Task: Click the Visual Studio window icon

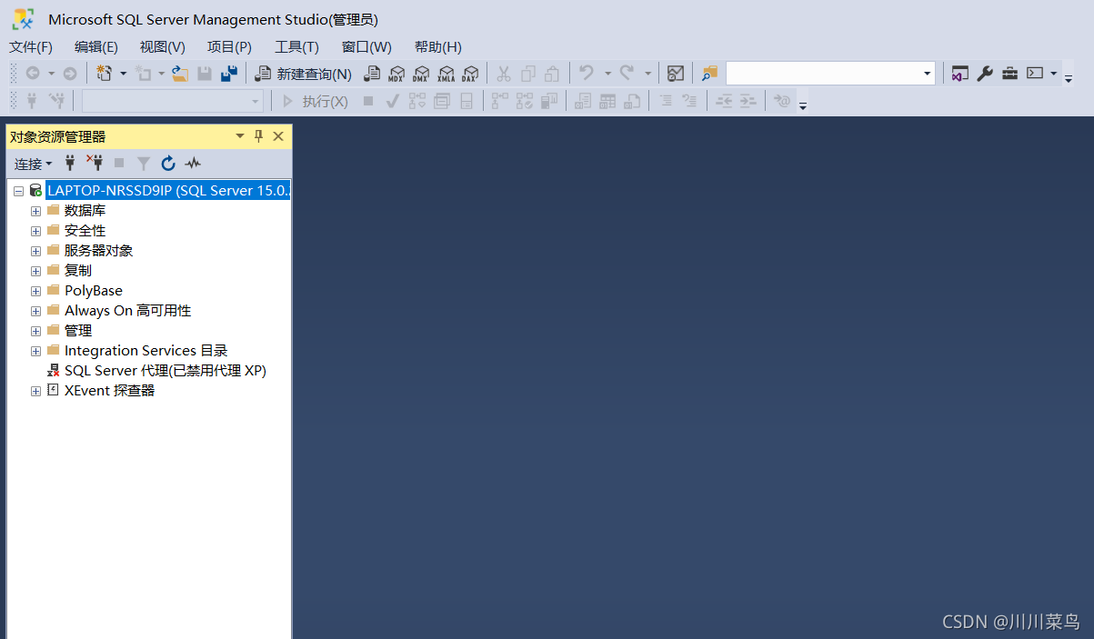Action: (960, 74)
